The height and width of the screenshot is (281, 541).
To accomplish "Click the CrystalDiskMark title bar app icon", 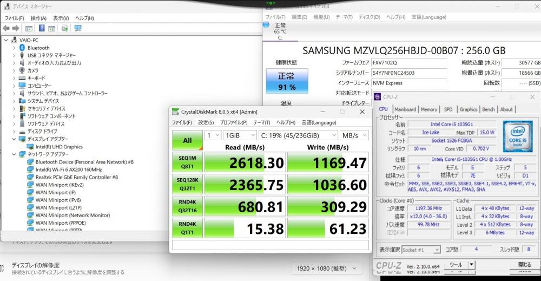I will coord(176,112).
